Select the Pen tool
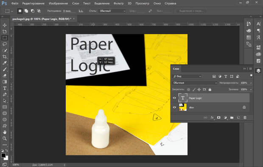 5,94
